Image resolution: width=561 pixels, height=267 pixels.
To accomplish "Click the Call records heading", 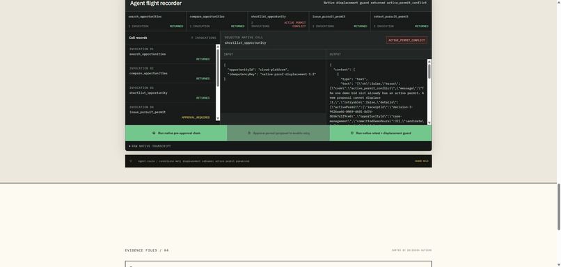I will click(138, 38).
